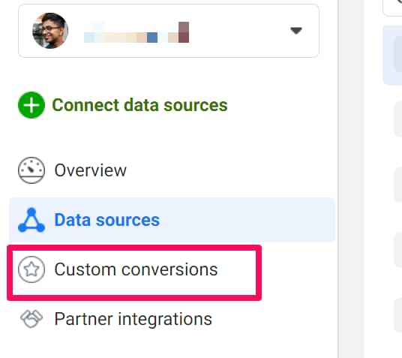Screen dimensions: 402x358
Task: Click the profile avatar photo
Action: click(50, 31)
